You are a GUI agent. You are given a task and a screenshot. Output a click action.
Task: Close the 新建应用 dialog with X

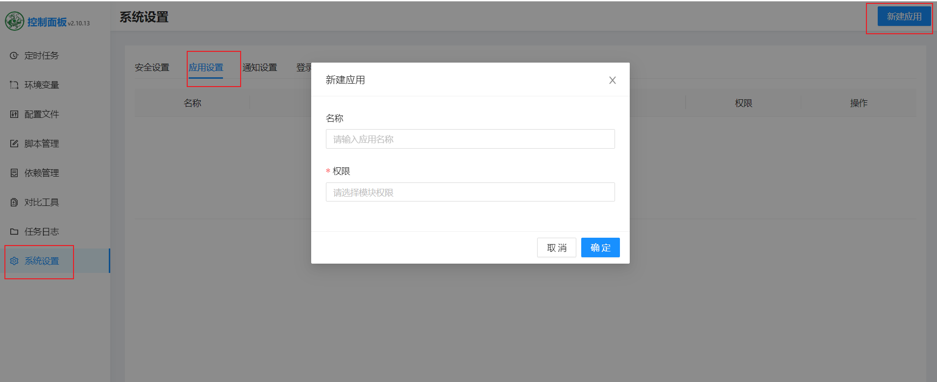click(x=613, y=80)
